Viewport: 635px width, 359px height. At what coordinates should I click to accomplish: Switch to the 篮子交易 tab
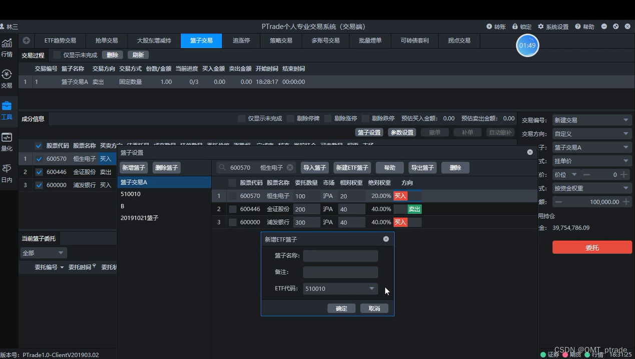[201, 41]
